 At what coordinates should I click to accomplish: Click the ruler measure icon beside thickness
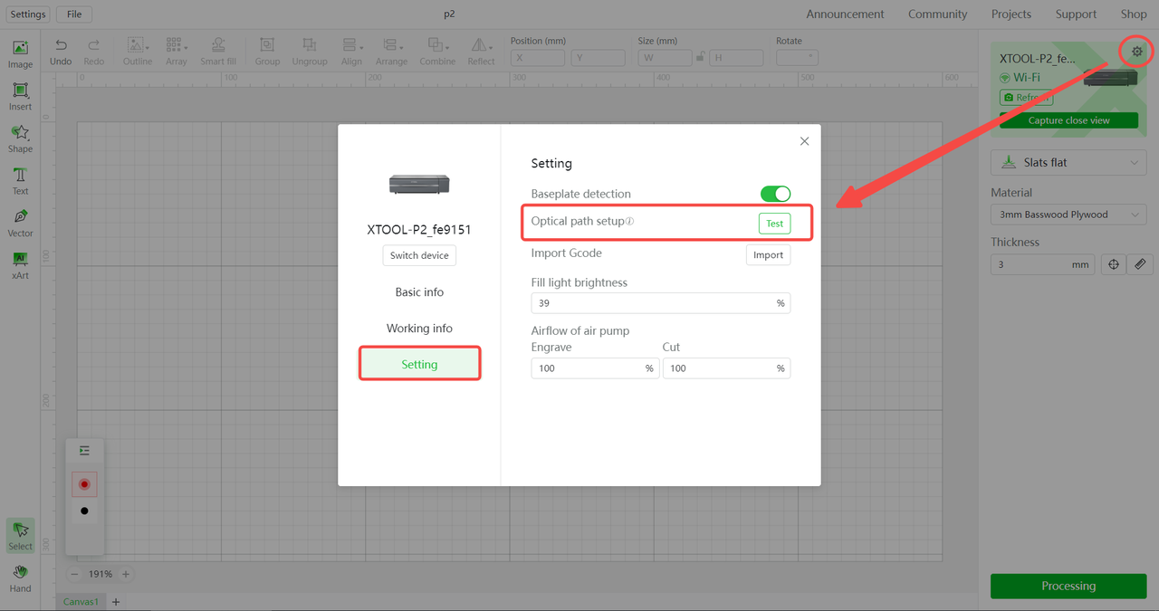[x=1140, y=264]
